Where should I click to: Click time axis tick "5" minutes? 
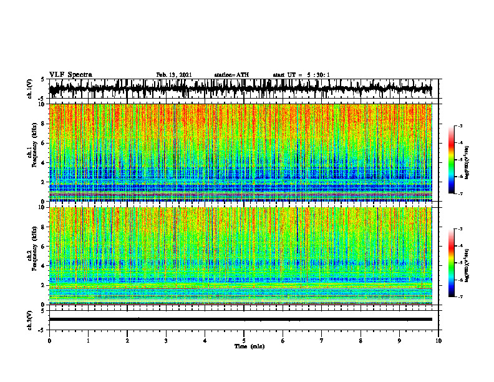point(244,341)
